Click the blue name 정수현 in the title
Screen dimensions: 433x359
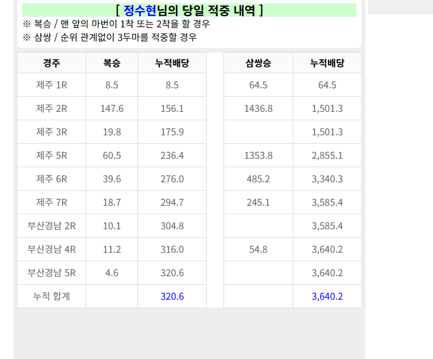click(x=140, y=11)
